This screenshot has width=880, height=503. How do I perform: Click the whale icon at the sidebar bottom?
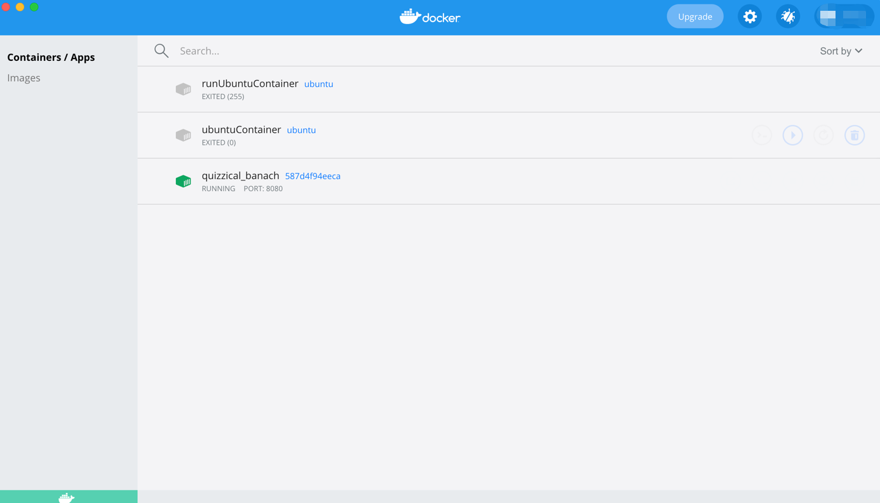[x=68, y=497]
